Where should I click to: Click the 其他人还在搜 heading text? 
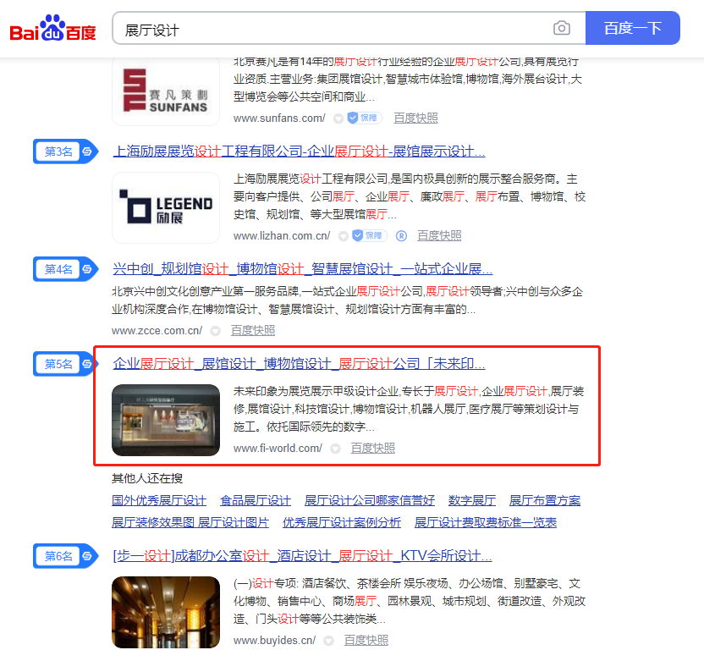tap(147, 478)
